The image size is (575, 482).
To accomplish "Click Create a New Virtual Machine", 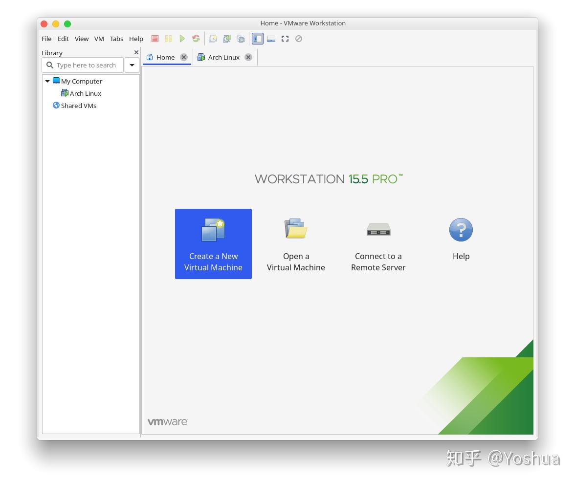I will [x=213, y=244].
